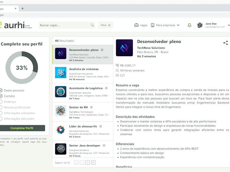Viewport: 230px width, 172px height.
Task: Jump to last results page arrow
Action: (93, 163)
